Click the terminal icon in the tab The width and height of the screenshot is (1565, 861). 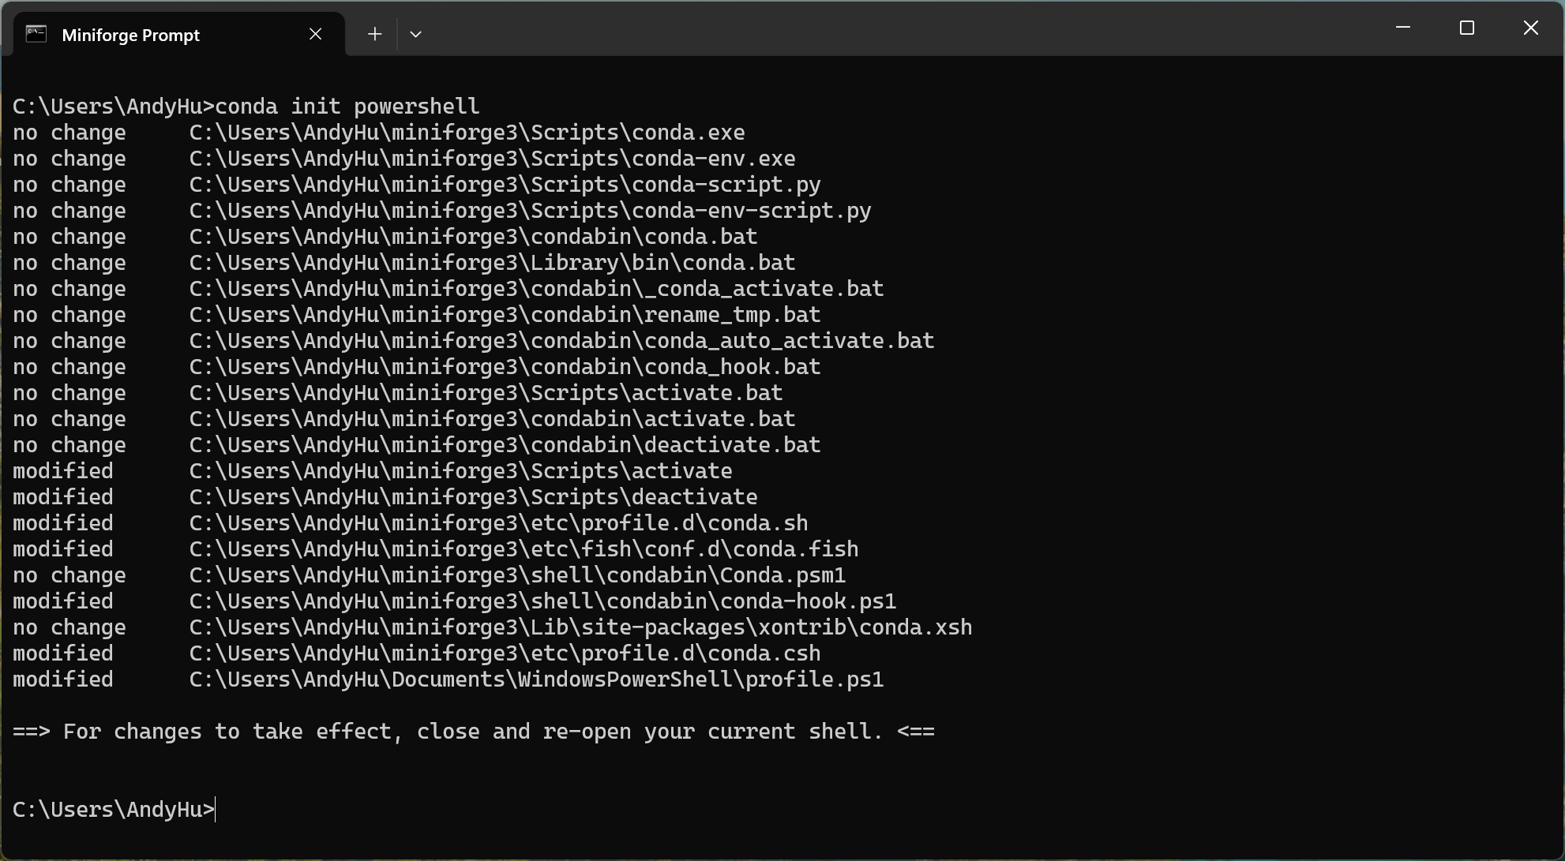pyautogui.click(x=36, y=34)
